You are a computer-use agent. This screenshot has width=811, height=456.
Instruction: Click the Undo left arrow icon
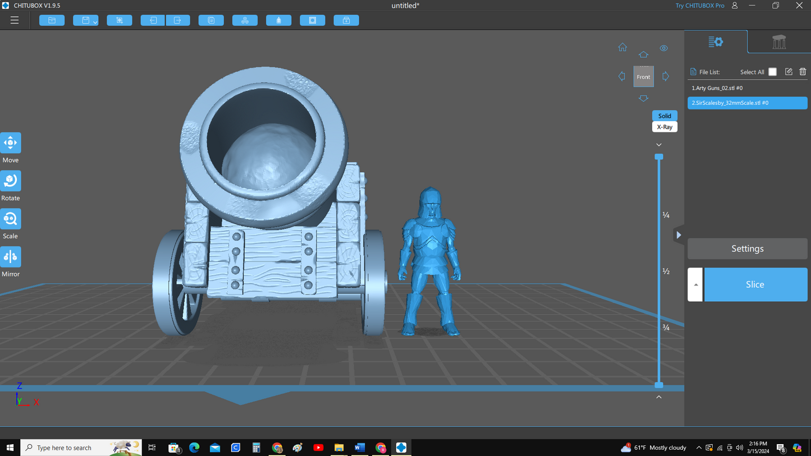click(x=153, y=20)
